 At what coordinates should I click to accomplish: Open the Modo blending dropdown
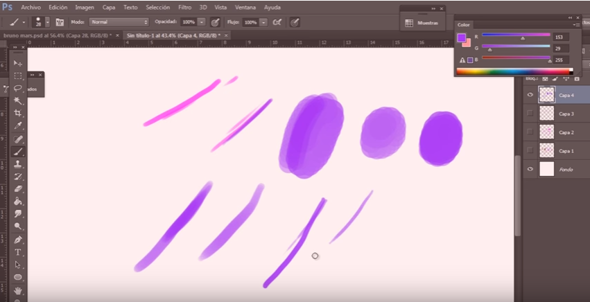click(x=119, y=22)
